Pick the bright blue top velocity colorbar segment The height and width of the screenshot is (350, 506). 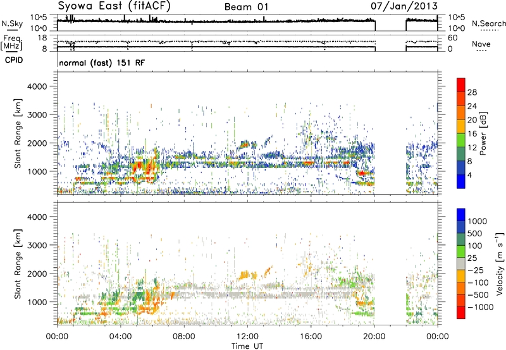point(461,215)
